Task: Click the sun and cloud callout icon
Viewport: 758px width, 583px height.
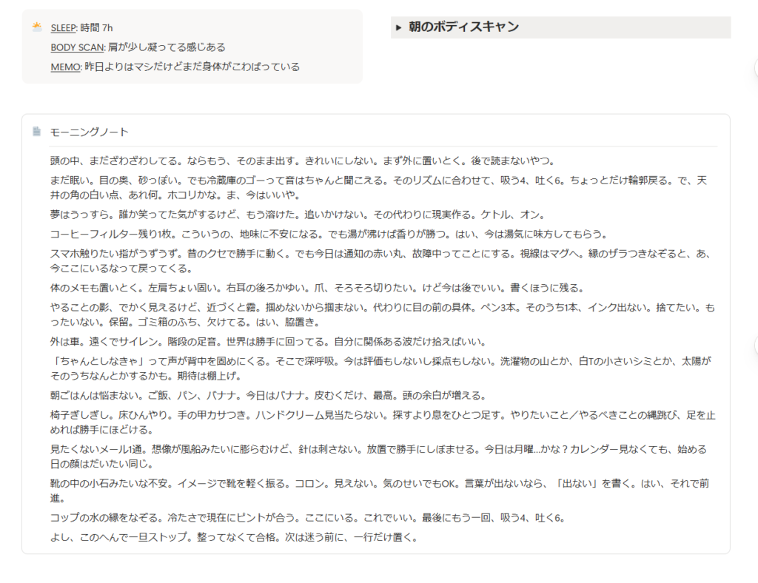Action: [37, 27]
